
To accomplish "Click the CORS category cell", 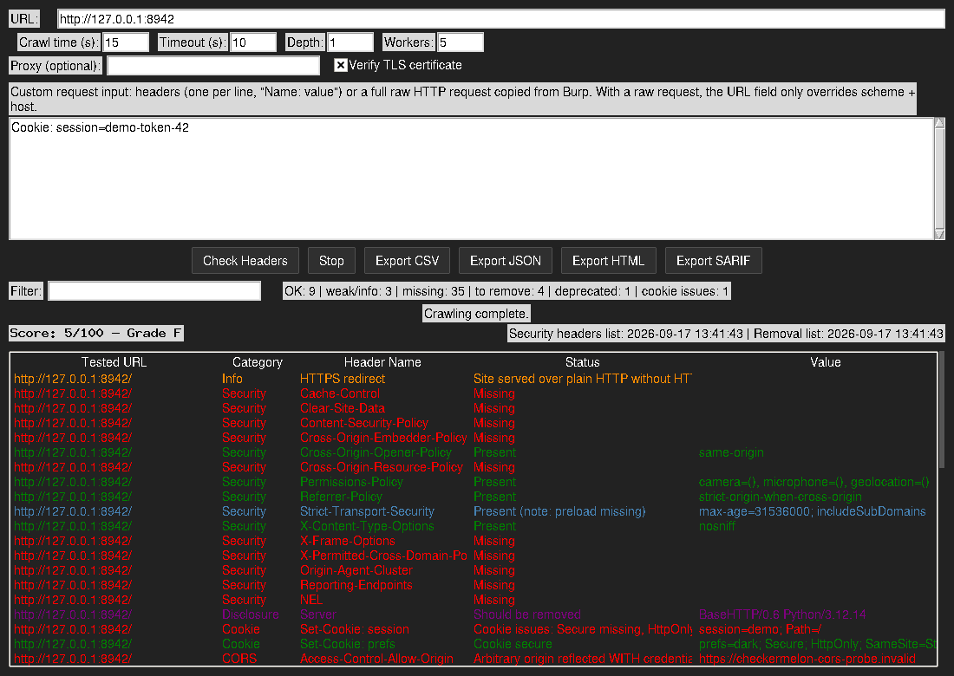I will (x=239, y=659).
